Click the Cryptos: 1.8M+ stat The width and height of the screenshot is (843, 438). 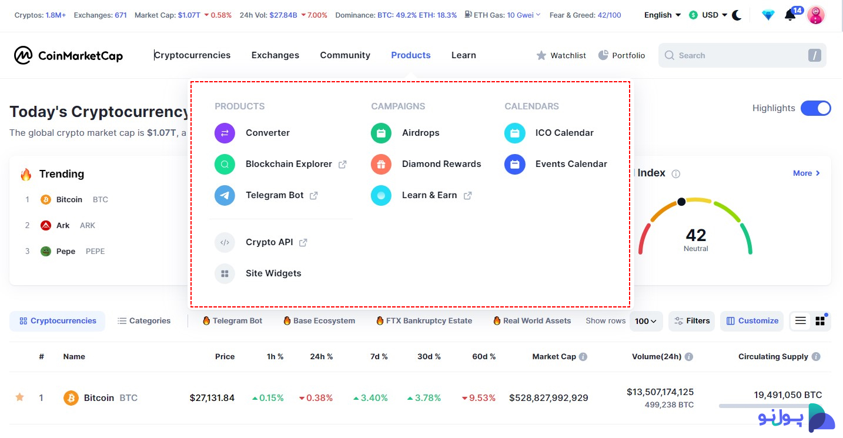(x=40, y=15)
